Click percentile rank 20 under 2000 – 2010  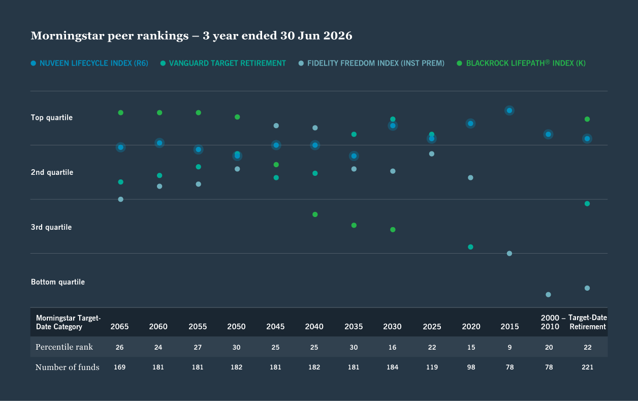pos(549,347)
